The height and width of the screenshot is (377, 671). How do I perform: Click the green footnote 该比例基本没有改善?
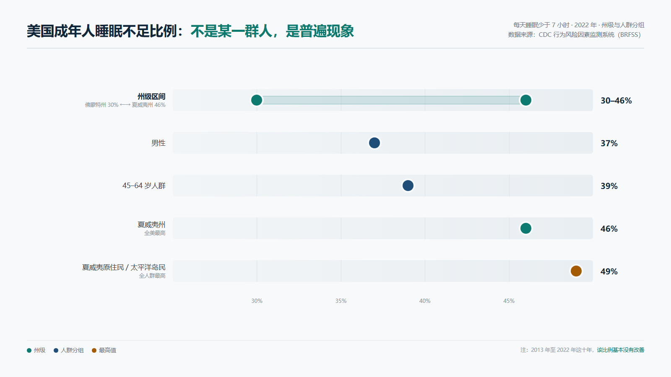pyautogui.click(x=621, y=350)
